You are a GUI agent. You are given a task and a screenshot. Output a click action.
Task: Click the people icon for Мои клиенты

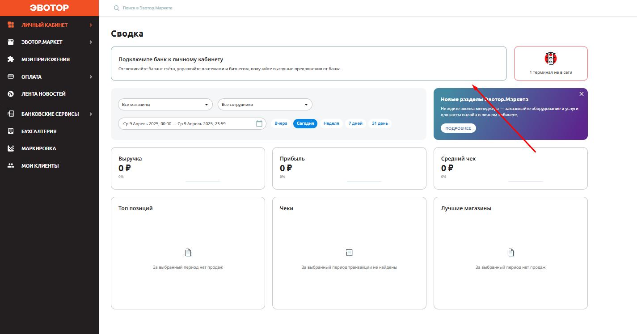pyautogui.click(x=11, y=166)
